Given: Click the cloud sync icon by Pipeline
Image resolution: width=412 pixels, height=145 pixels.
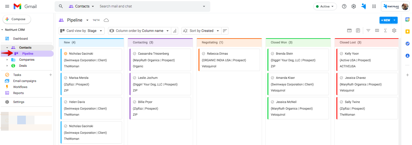Looking at the screenshot, I should [x=106, y=20].
